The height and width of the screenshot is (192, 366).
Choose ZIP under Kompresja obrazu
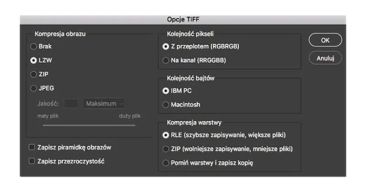point(33,75)
